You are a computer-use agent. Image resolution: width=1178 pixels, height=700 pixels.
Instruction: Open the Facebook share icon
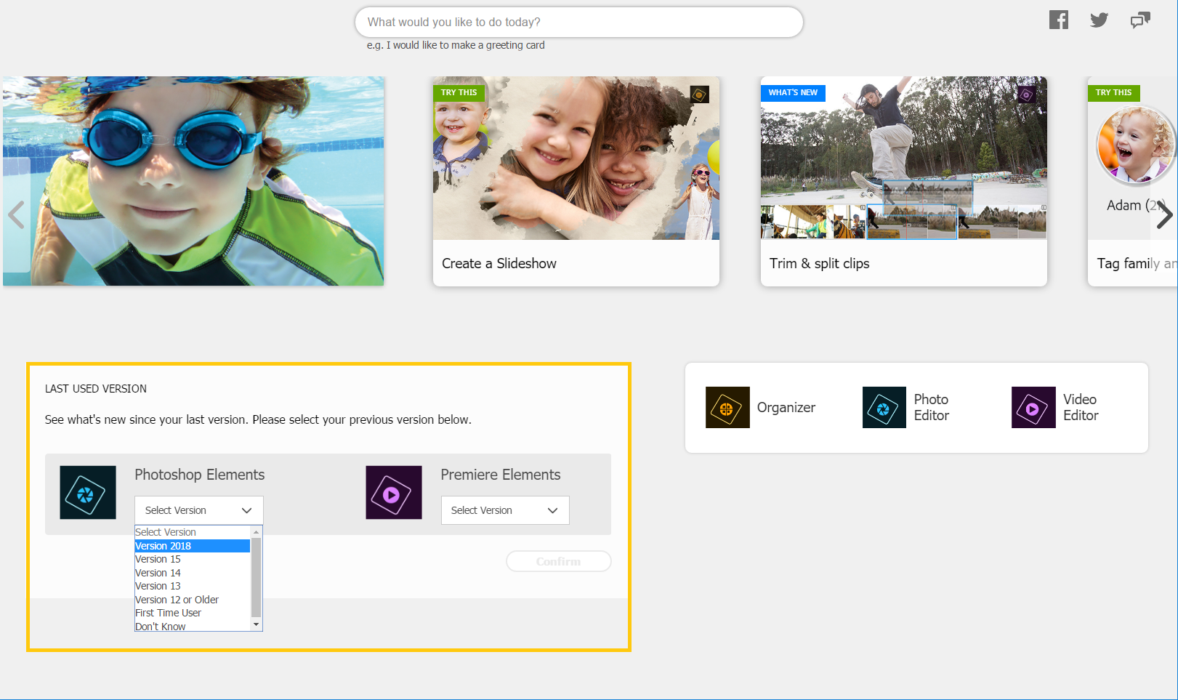tap(1059, 20)
